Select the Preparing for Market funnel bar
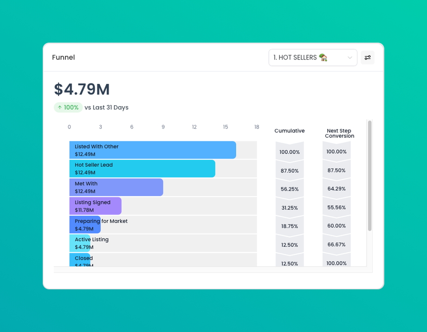This screenshot has height=332, width=427. click(85, 224)
